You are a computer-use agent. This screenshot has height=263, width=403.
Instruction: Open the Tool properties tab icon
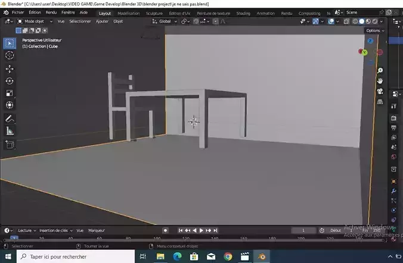(393, 106)
